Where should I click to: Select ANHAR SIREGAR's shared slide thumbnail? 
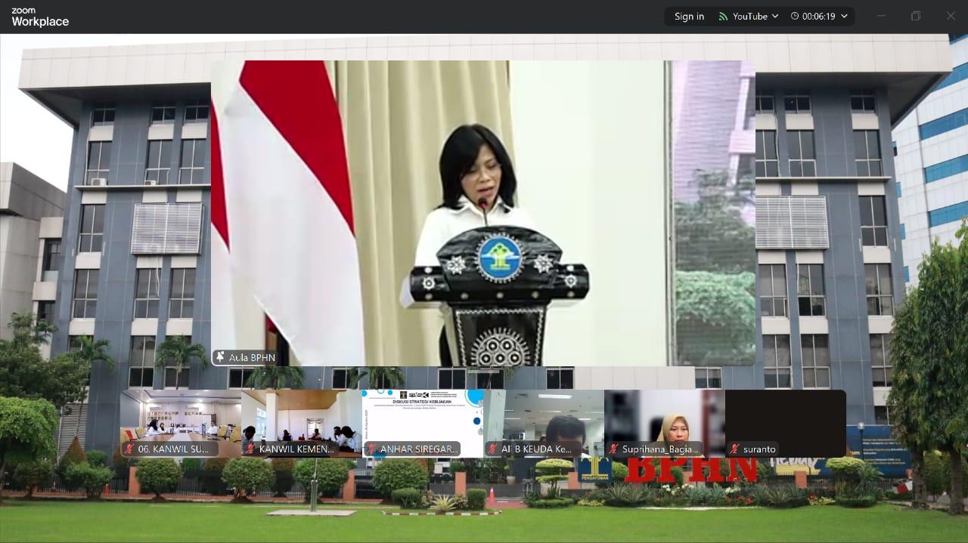coord(422,418)
